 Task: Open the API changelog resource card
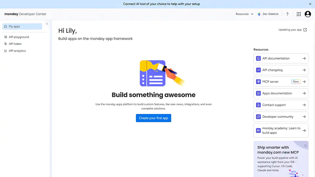click(x=281, y=70)
